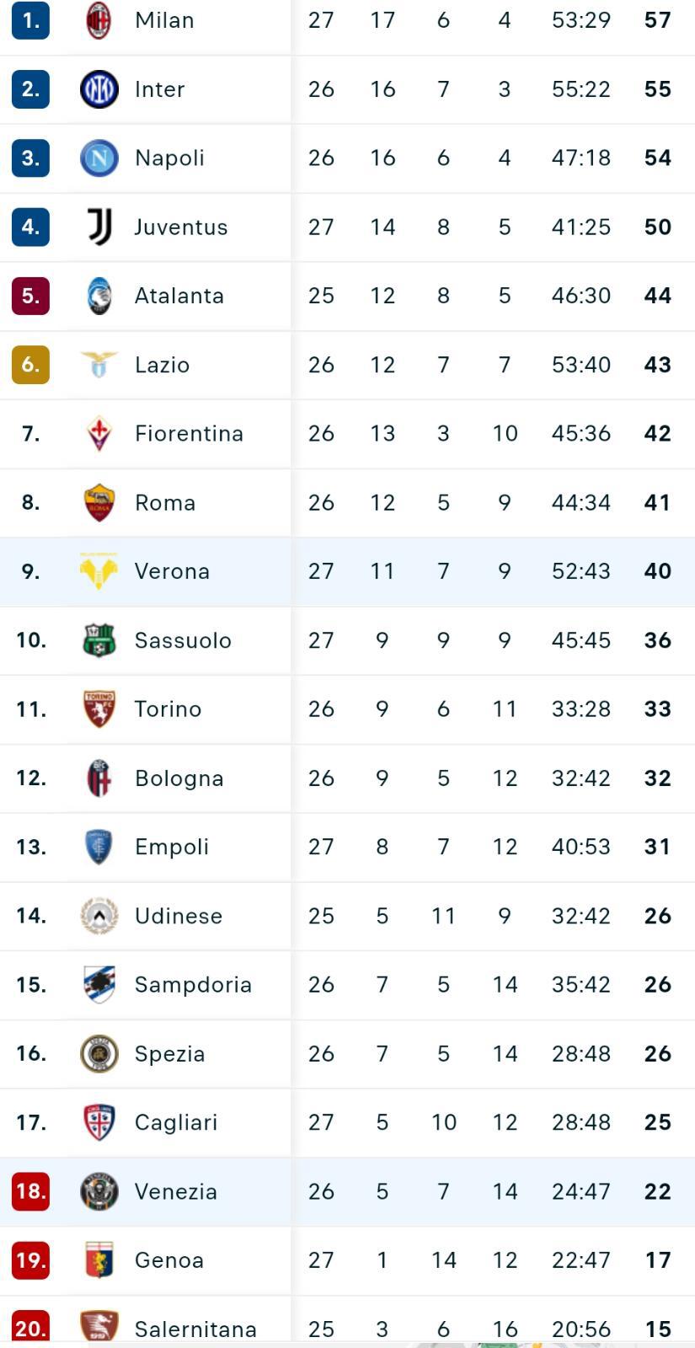
Task: Open the Verona team link
Action: [x=172, y=571]
